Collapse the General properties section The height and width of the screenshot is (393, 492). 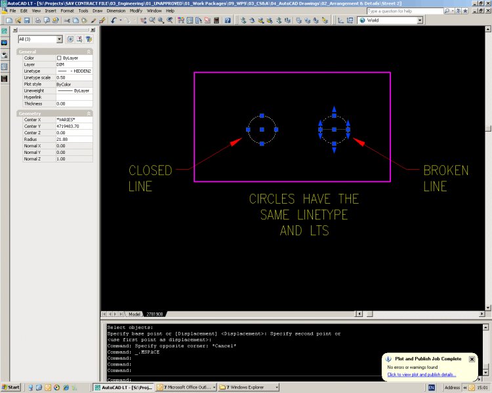click(89, 52)
